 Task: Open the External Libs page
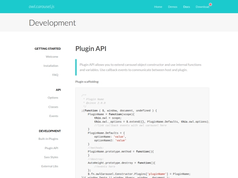point(50,166)
